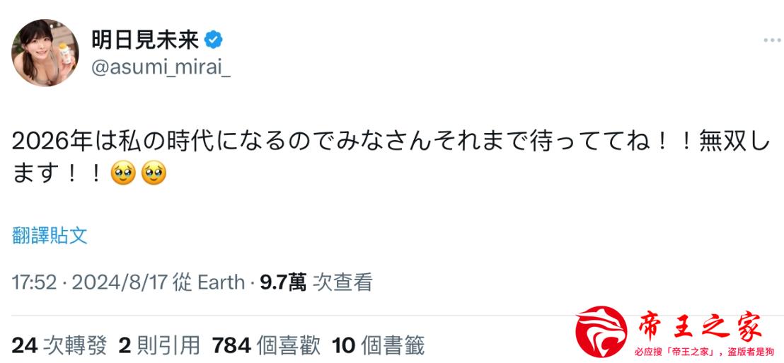Click the 必应搜「帝王之家」 watermark caption
Screen dimensions: 784x363
(704, 351)
